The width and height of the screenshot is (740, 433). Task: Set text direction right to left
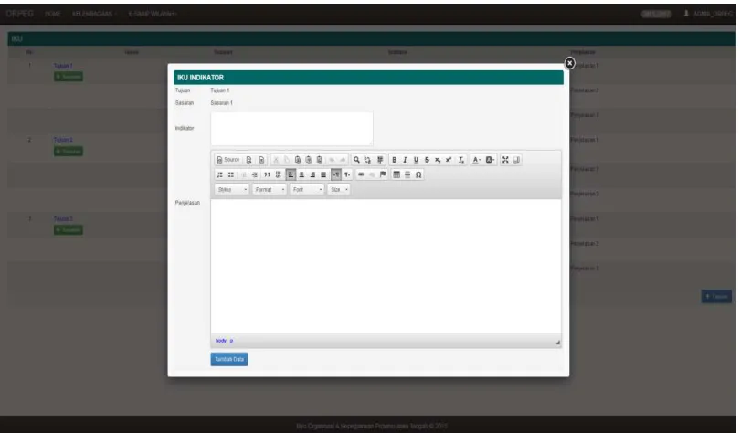[x=347, y=175]
